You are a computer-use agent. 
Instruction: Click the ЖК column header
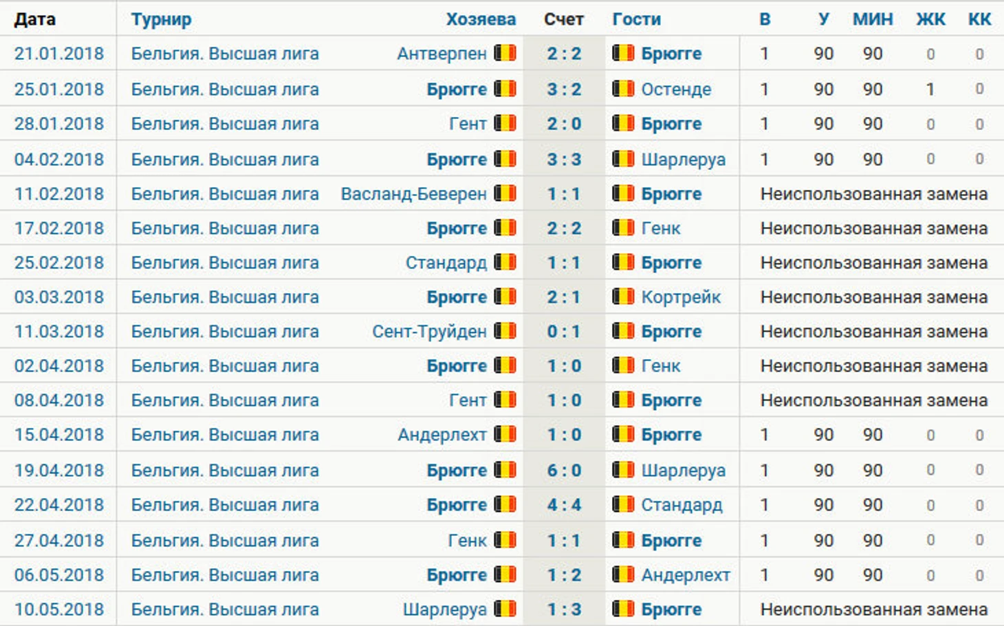930,19
